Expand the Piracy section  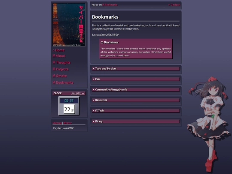coord(136,121)
